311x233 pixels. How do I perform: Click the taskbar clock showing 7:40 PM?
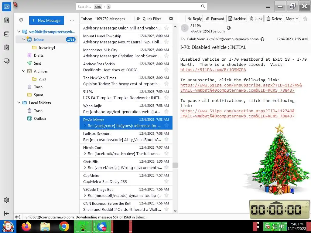(x=297, y=226)
